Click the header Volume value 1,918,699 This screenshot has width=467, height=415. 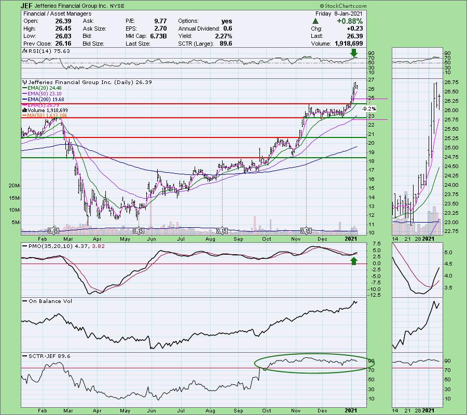click(349, 44)
